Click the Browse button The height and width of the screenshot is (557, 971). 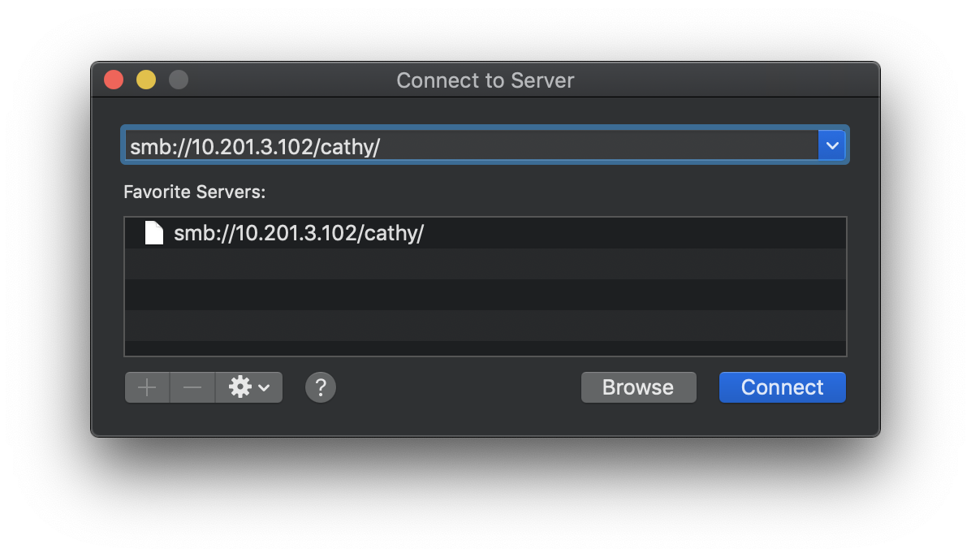click(638, 387)
